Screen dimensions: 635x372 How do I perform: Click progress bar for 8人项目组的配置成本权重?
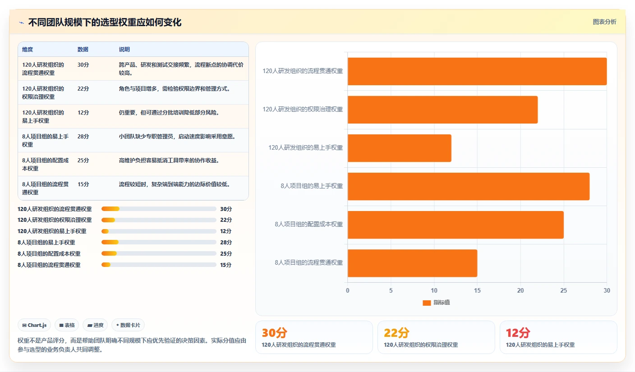159,254
